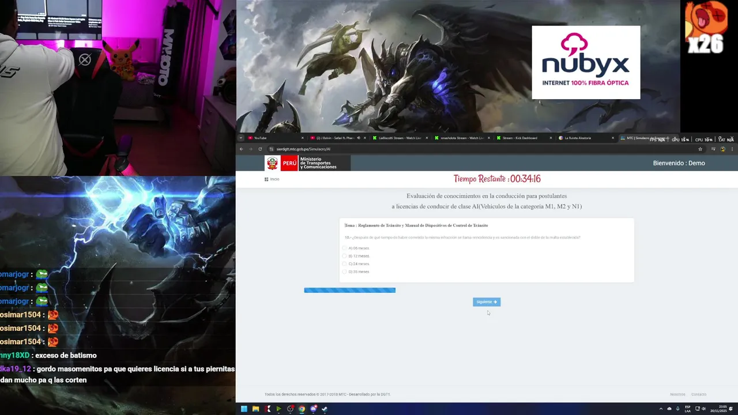Click the Nosotros footer link
This screenshot has height=415, width=738.
(677, 395)
